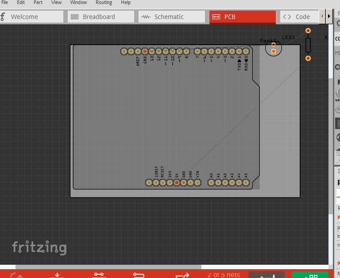Select the resistor's lower pad
This screenshot has height=278, width=340.
(308, 58)
